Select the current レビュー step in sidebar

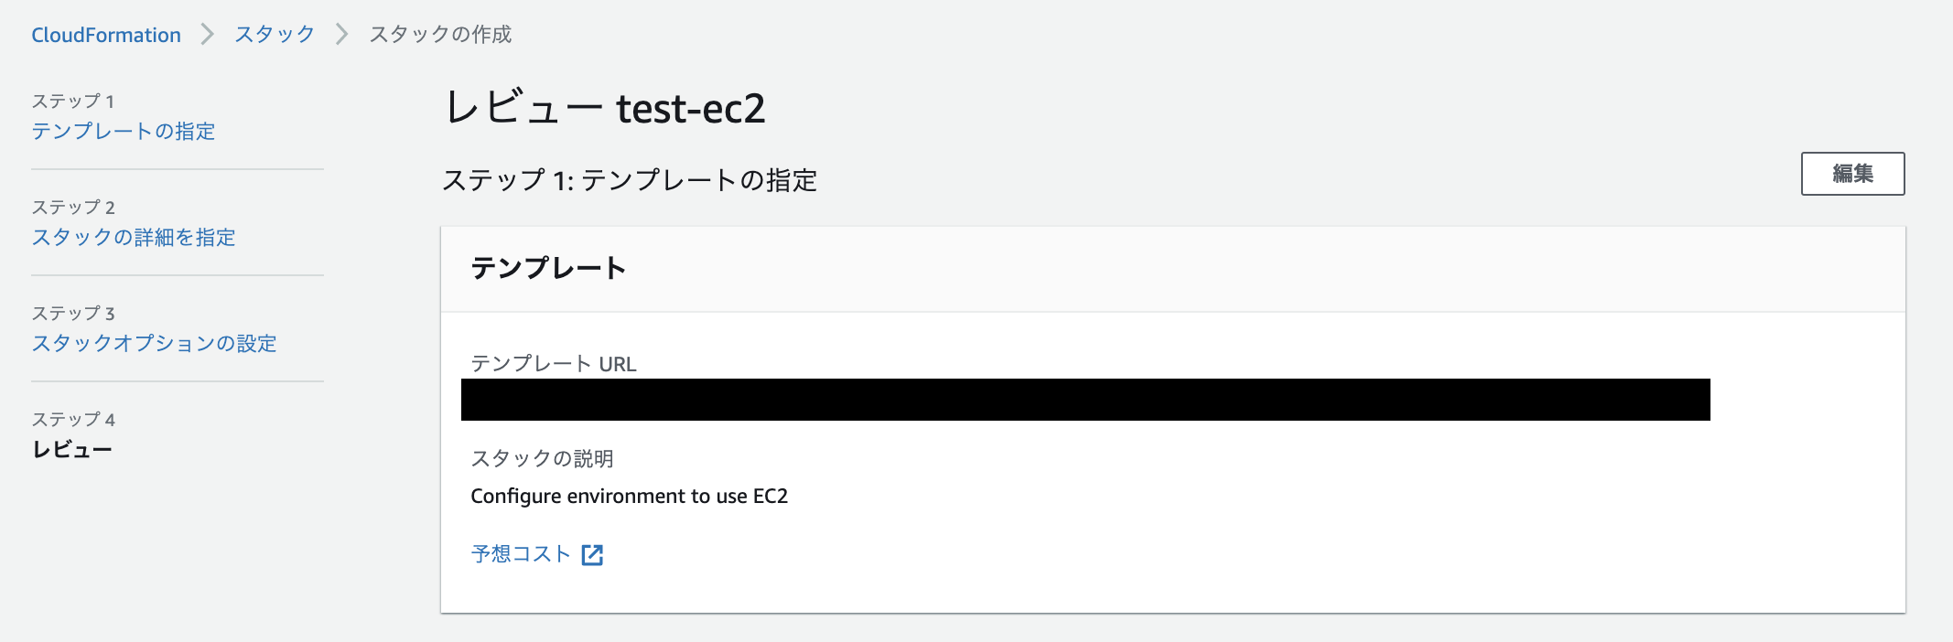[72, 449]
